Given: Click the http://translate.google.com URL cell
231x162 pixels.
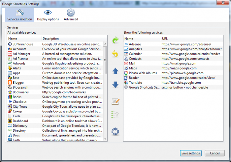Looking at the screenshot, I should 181,83.
